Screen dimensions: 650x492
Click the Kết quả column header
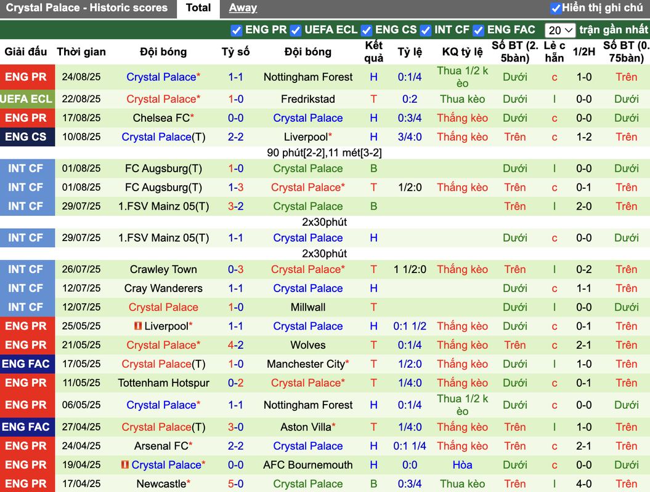click(373, 52)
